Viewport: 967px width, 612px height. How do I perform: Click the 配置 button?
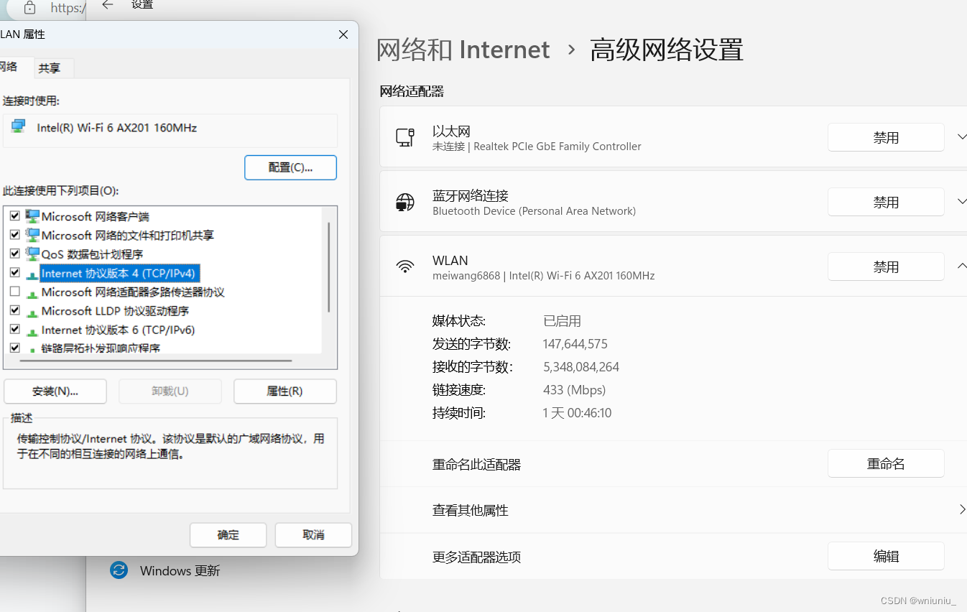click(x=290, y=167)
